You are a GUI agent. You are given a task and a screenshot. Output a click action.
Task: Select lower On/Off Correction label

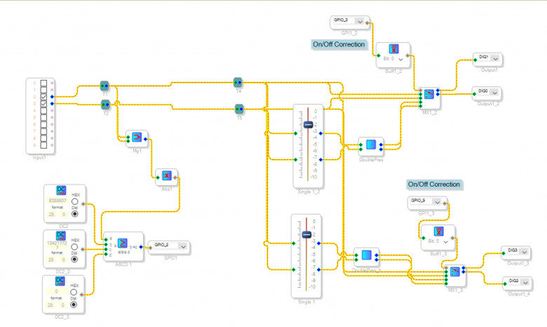pos(434,185)
